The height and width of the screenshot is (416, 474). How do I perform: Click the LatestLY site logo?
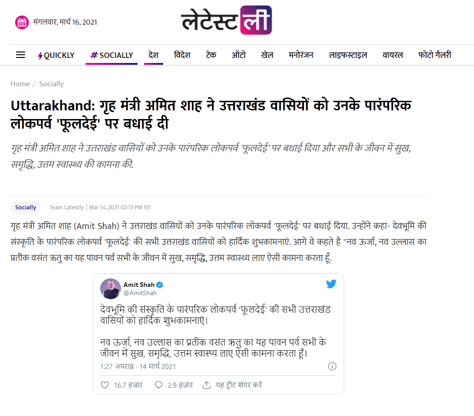point(226,20)
